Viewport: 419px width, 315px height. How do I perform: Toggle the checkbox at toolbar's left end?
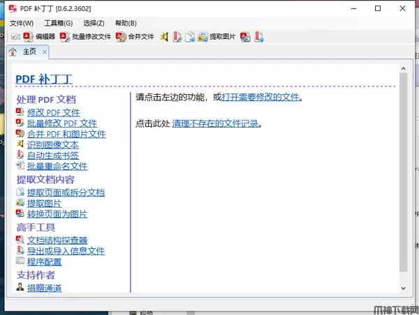(15, 36)
